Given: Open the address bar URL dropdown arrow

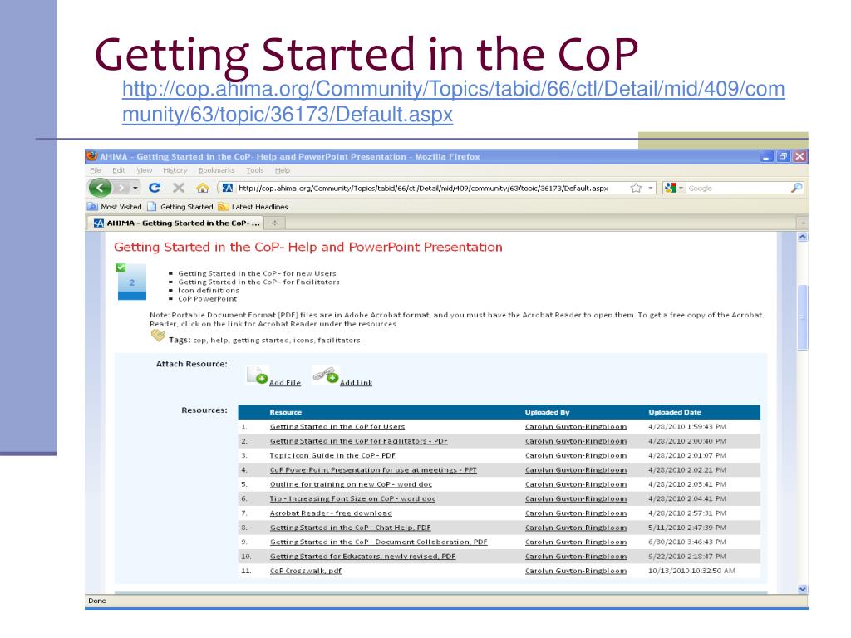Looking at the screenshot, I should tap(650, 188).
